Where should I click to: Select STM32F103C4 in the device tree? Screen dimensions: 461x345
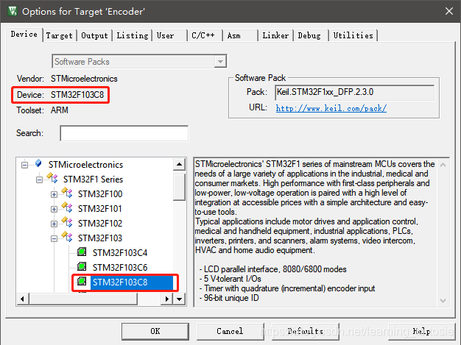pyautogui.click(x=120, y=253)
